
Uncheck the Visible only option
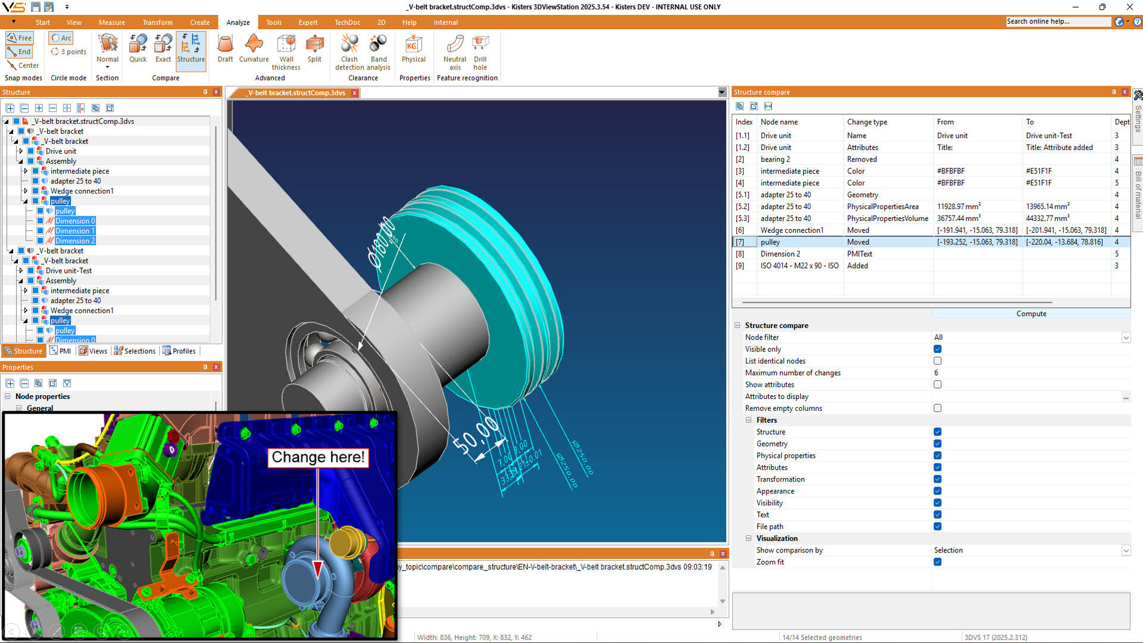(938, 349)
